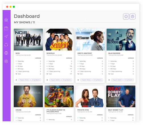This screenshot has height=125, width=143.
Task: Open the home icon in sidebar
Action: [x=6, y=20]
